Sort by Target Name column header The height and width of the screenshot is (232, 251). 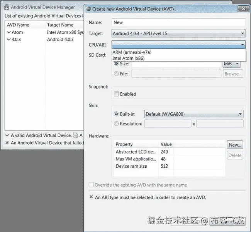click(x=64, y=25)
